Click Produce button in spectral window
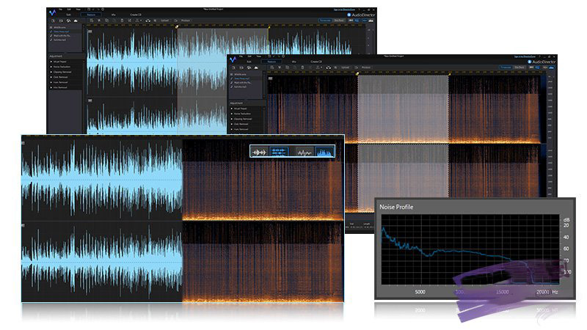 (x=365, y=67)
